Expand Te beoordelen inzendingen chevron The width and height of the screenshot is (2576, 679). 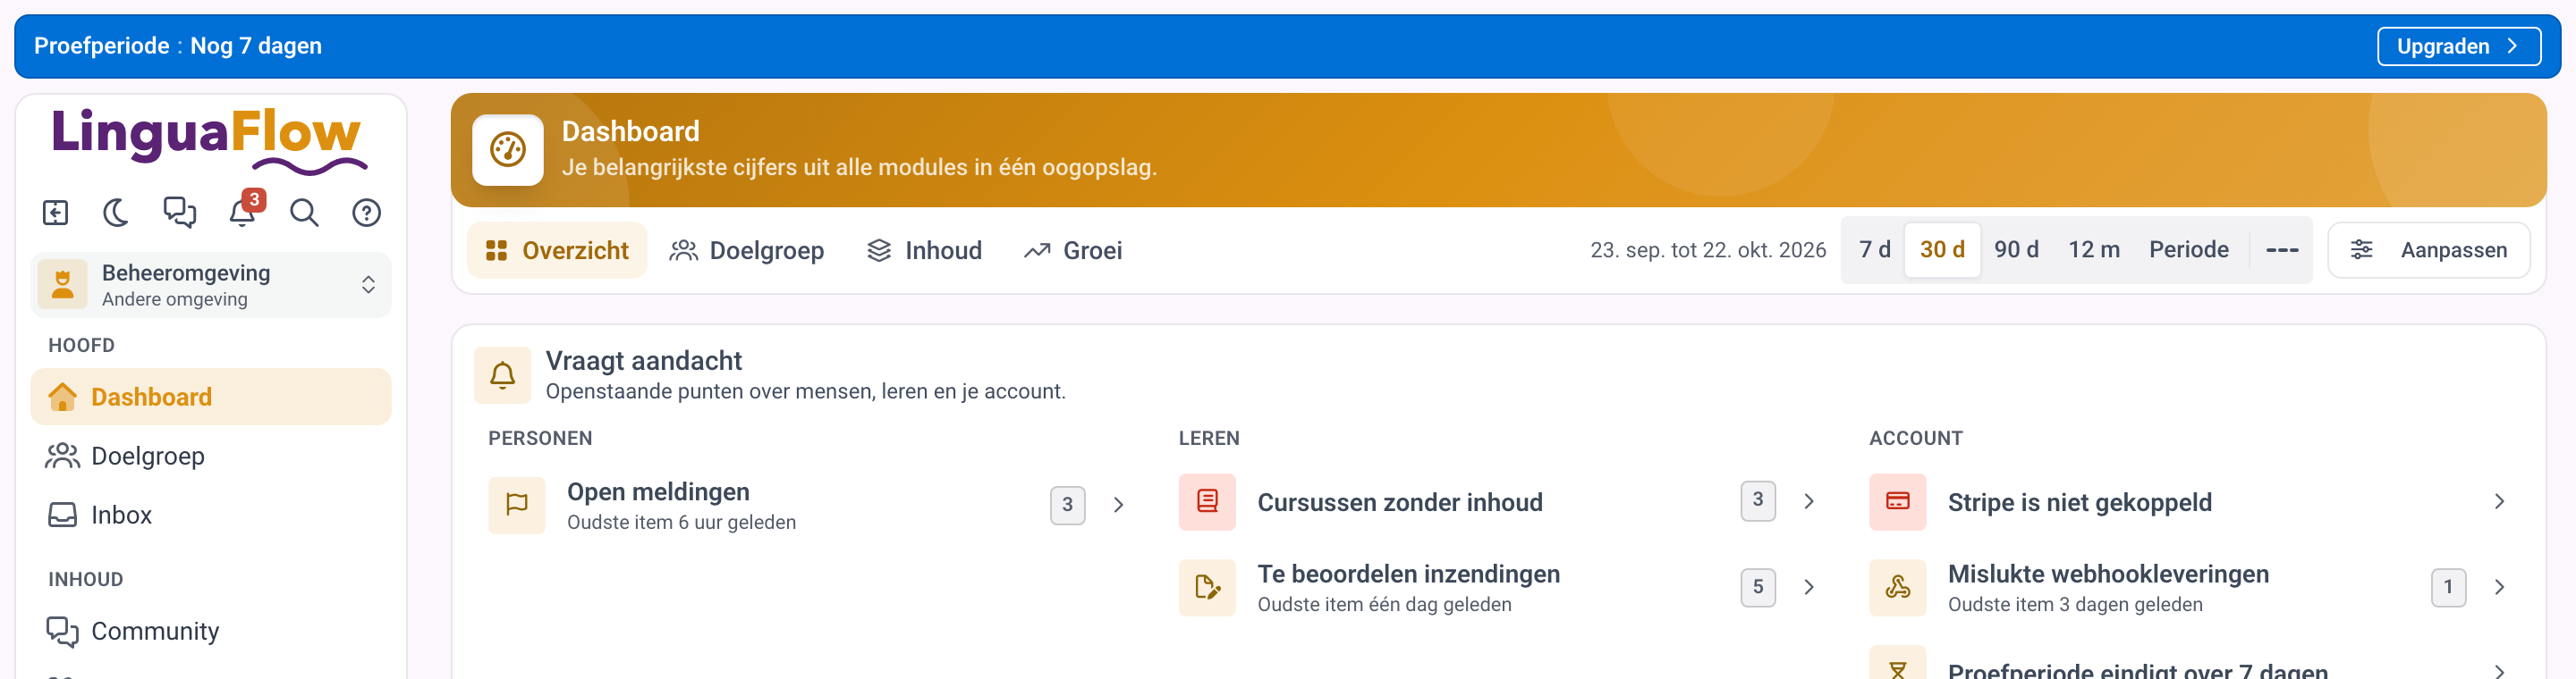(x=1808, y=587)
